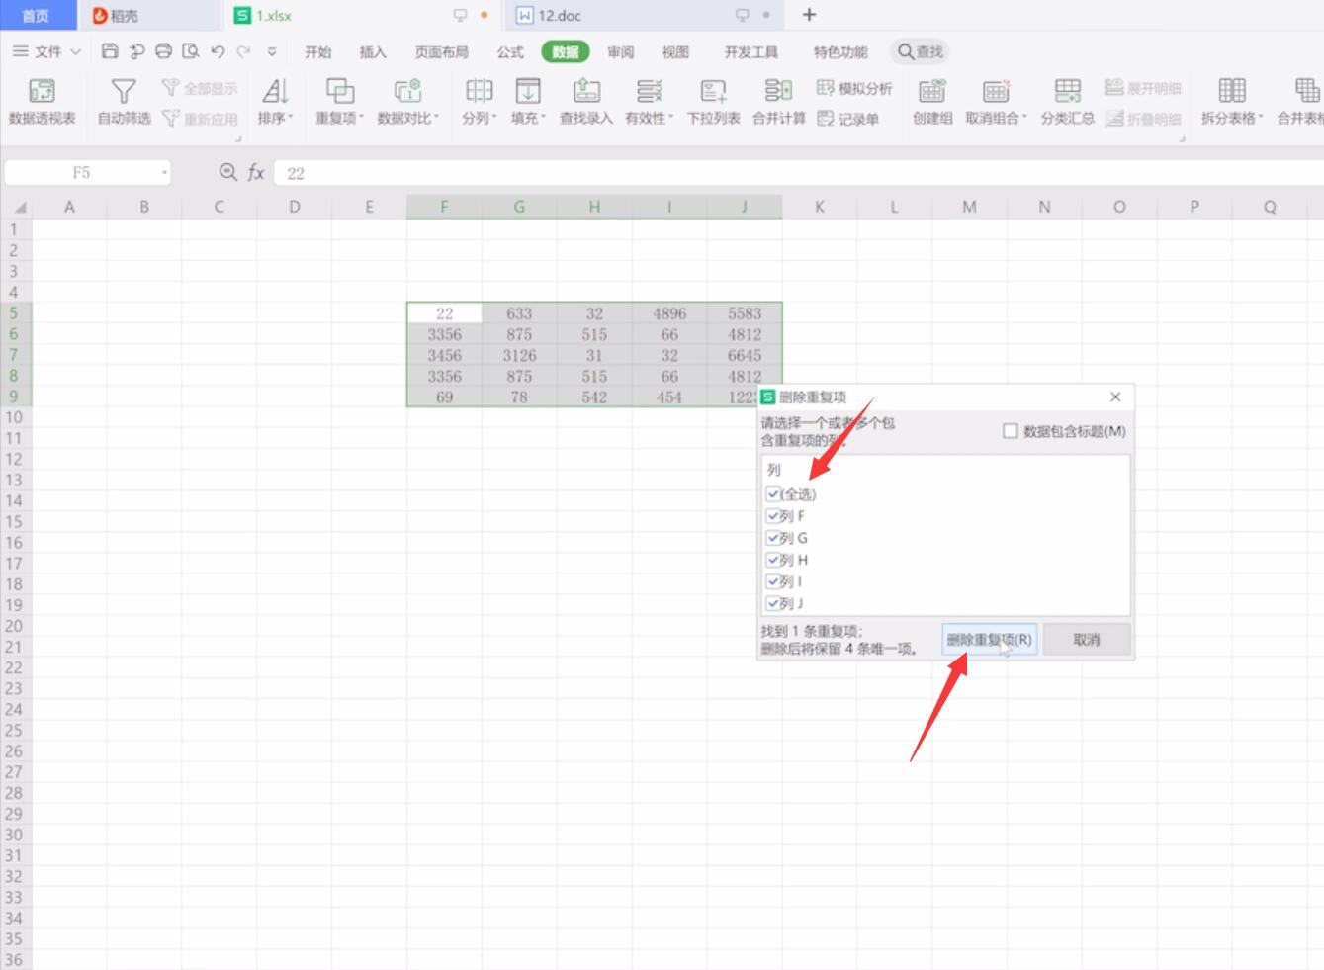Click cell containing 3126

click(x=519, y=355)
